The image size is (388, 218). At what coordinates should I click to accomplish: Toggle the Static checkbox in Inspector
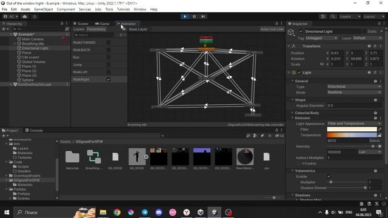coord(364,31)
